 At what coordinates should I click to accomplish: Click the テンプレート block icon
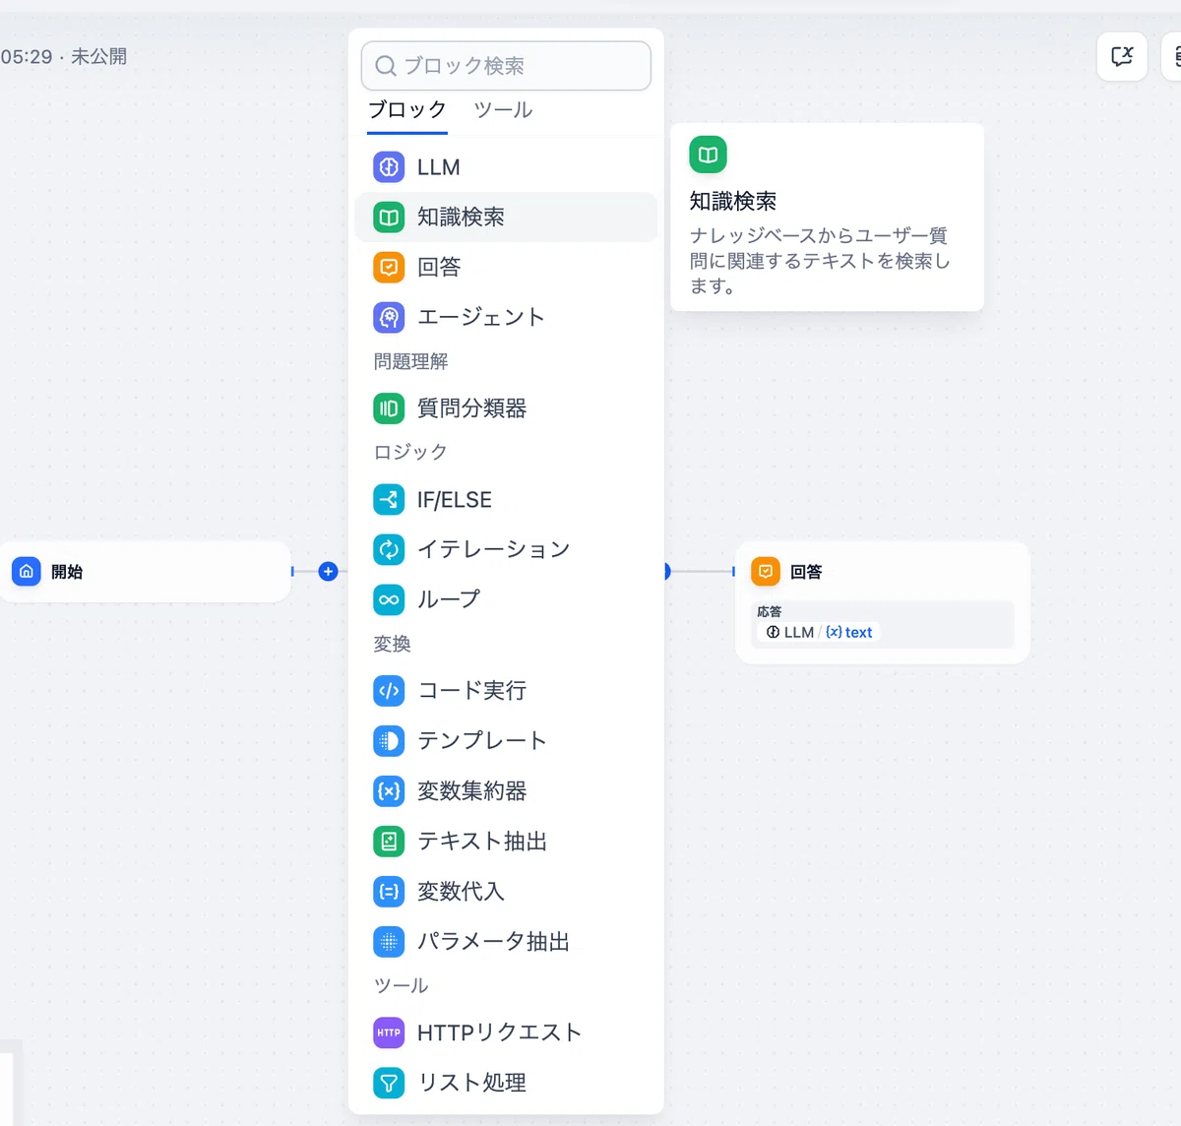click(x=389, y=741)
